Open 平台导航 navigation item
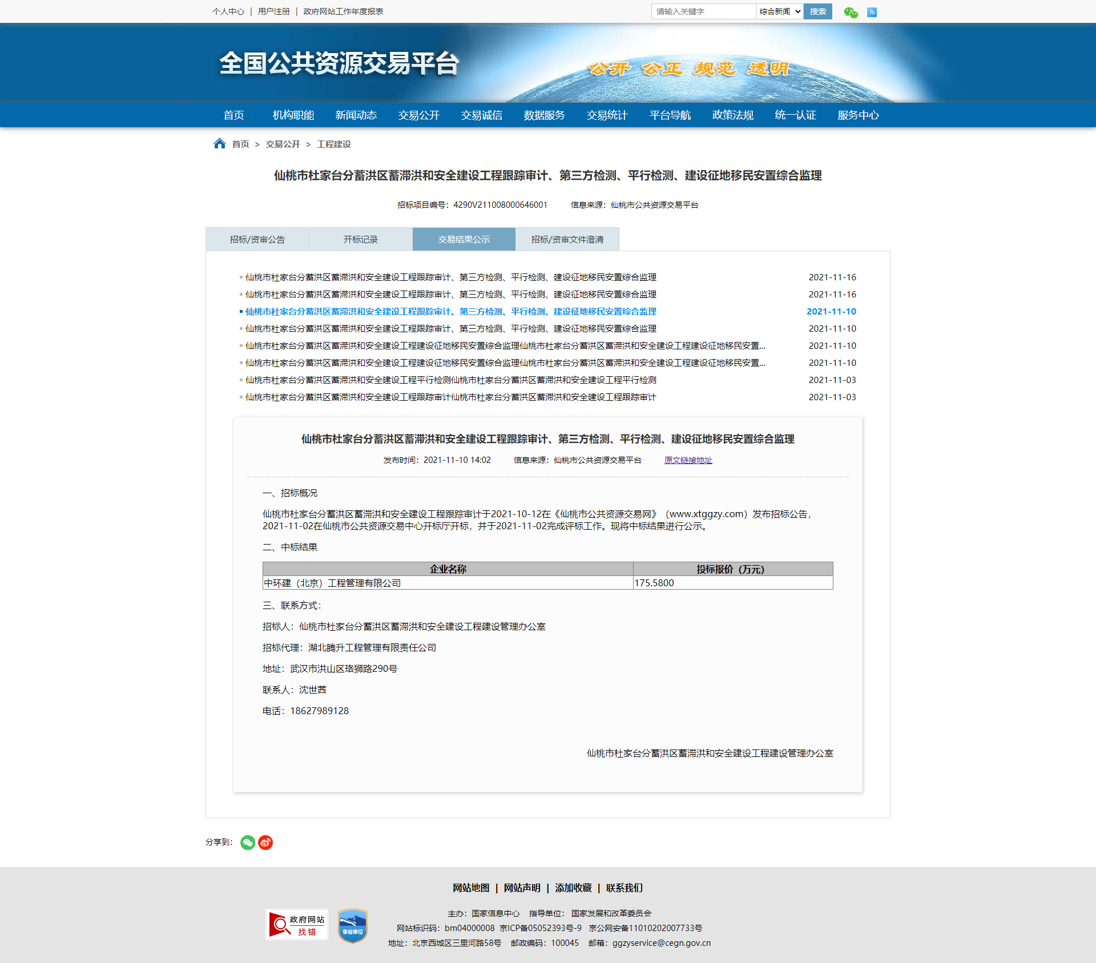The width and height of the screenshot is (1096, 963). click(670, 115)
